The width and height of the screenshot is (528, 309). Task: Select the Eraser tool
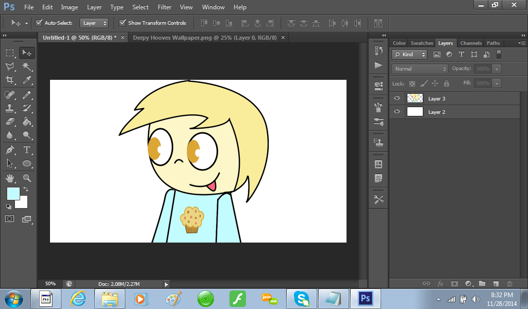point(10,122)
